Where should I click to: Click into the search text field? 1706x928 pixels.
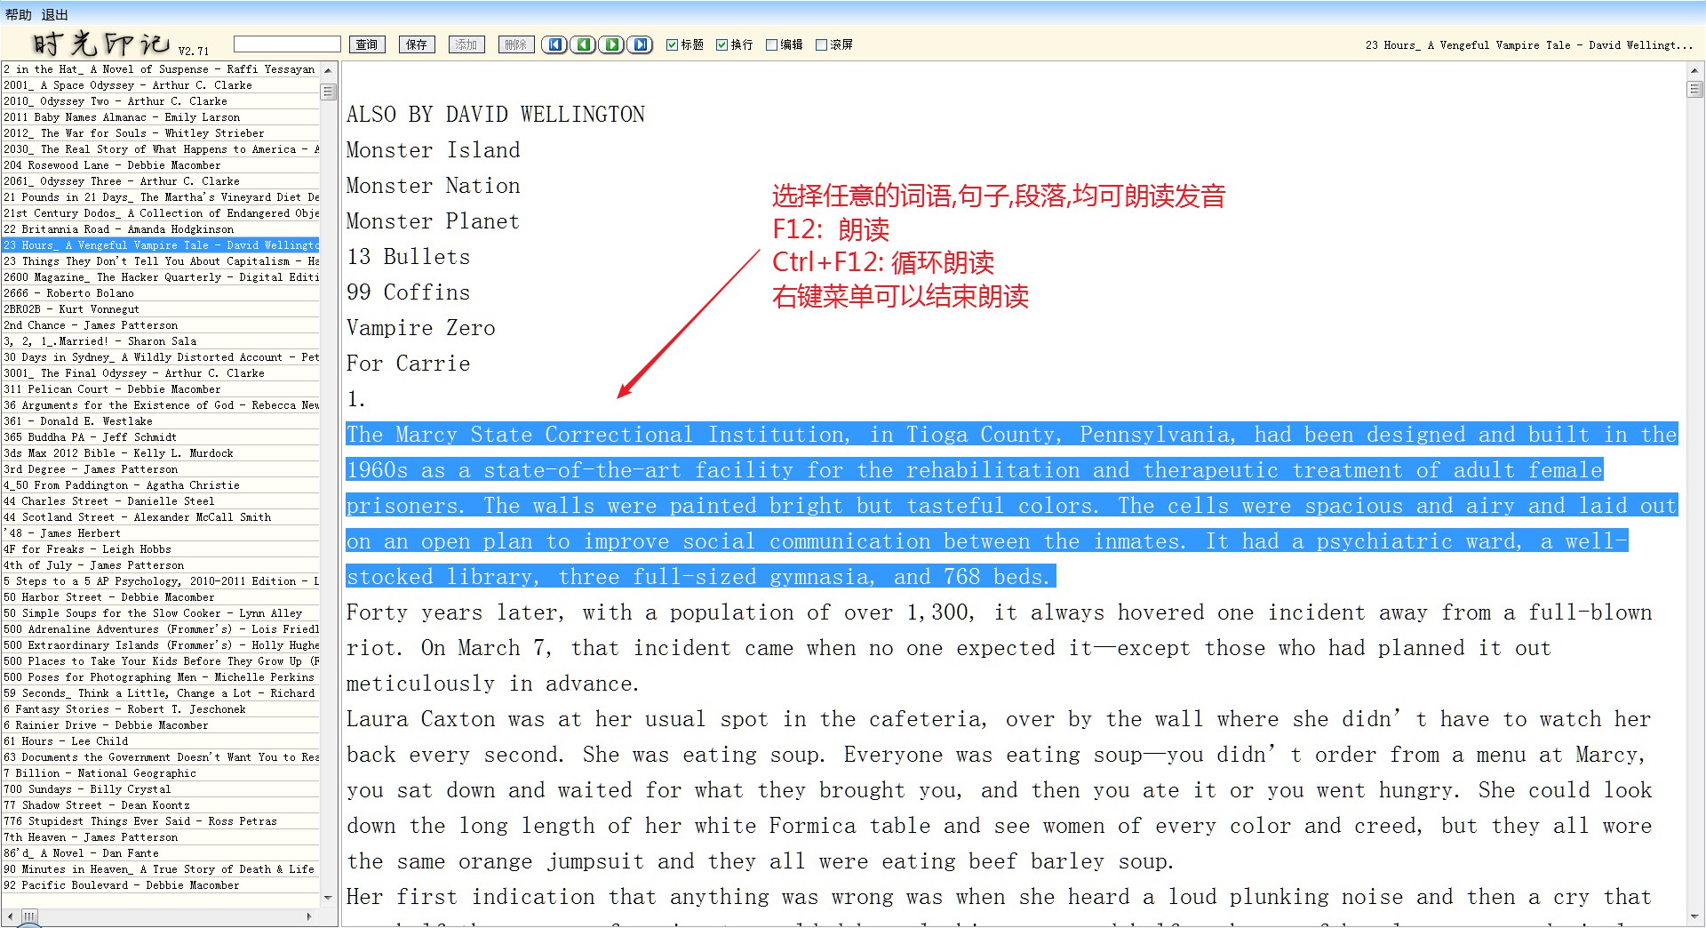[287, 44]
